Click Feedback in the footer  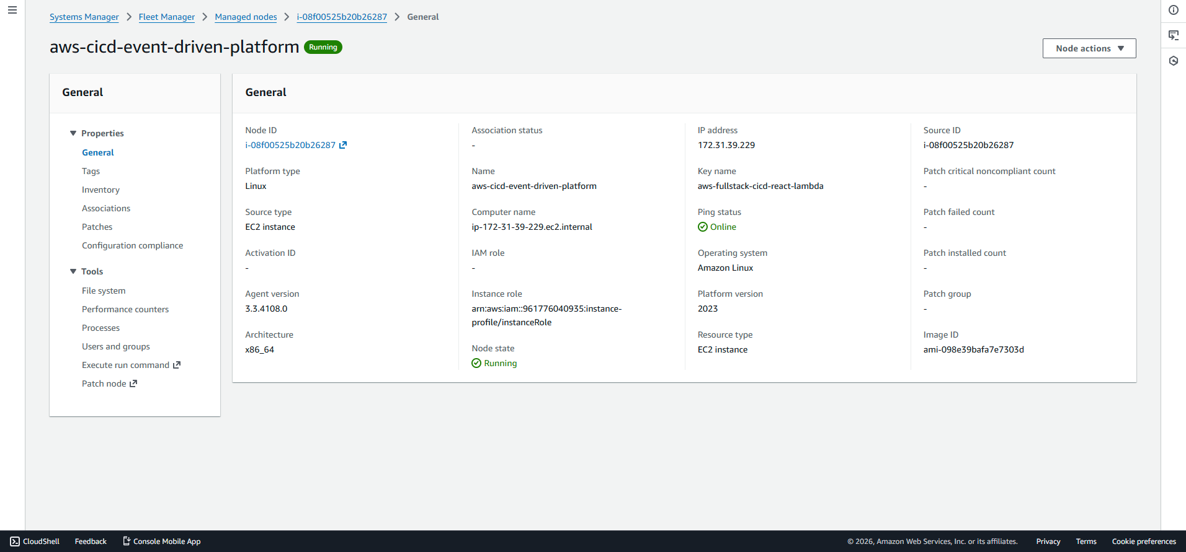pos(91,541)
